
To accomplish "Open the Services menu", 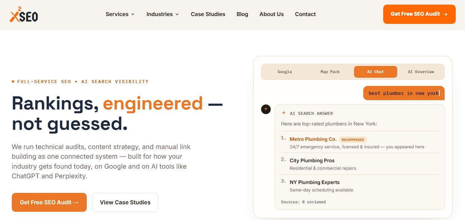I will pos(120,14).
